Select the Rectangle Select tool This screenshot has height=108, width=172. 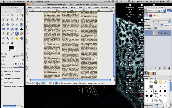tap(3, 15)
